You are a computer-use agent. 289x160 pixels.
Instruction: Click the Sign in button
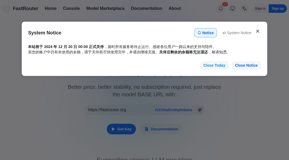[260, 9]
